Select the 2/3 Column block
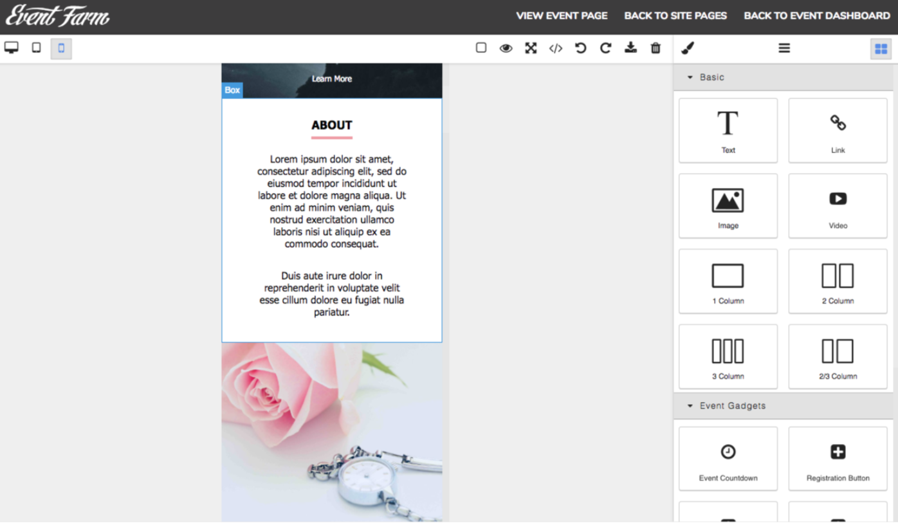The width and height of the screenshot is (898, 525). click(x=838, y=356)
